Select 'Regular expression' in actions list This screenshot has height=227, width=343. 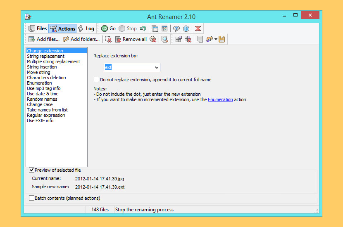46,115
